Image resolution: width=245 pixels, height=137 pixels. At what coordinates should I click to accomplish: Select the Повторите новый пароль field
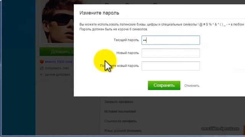pyautogui.click(x=171, y=66)
